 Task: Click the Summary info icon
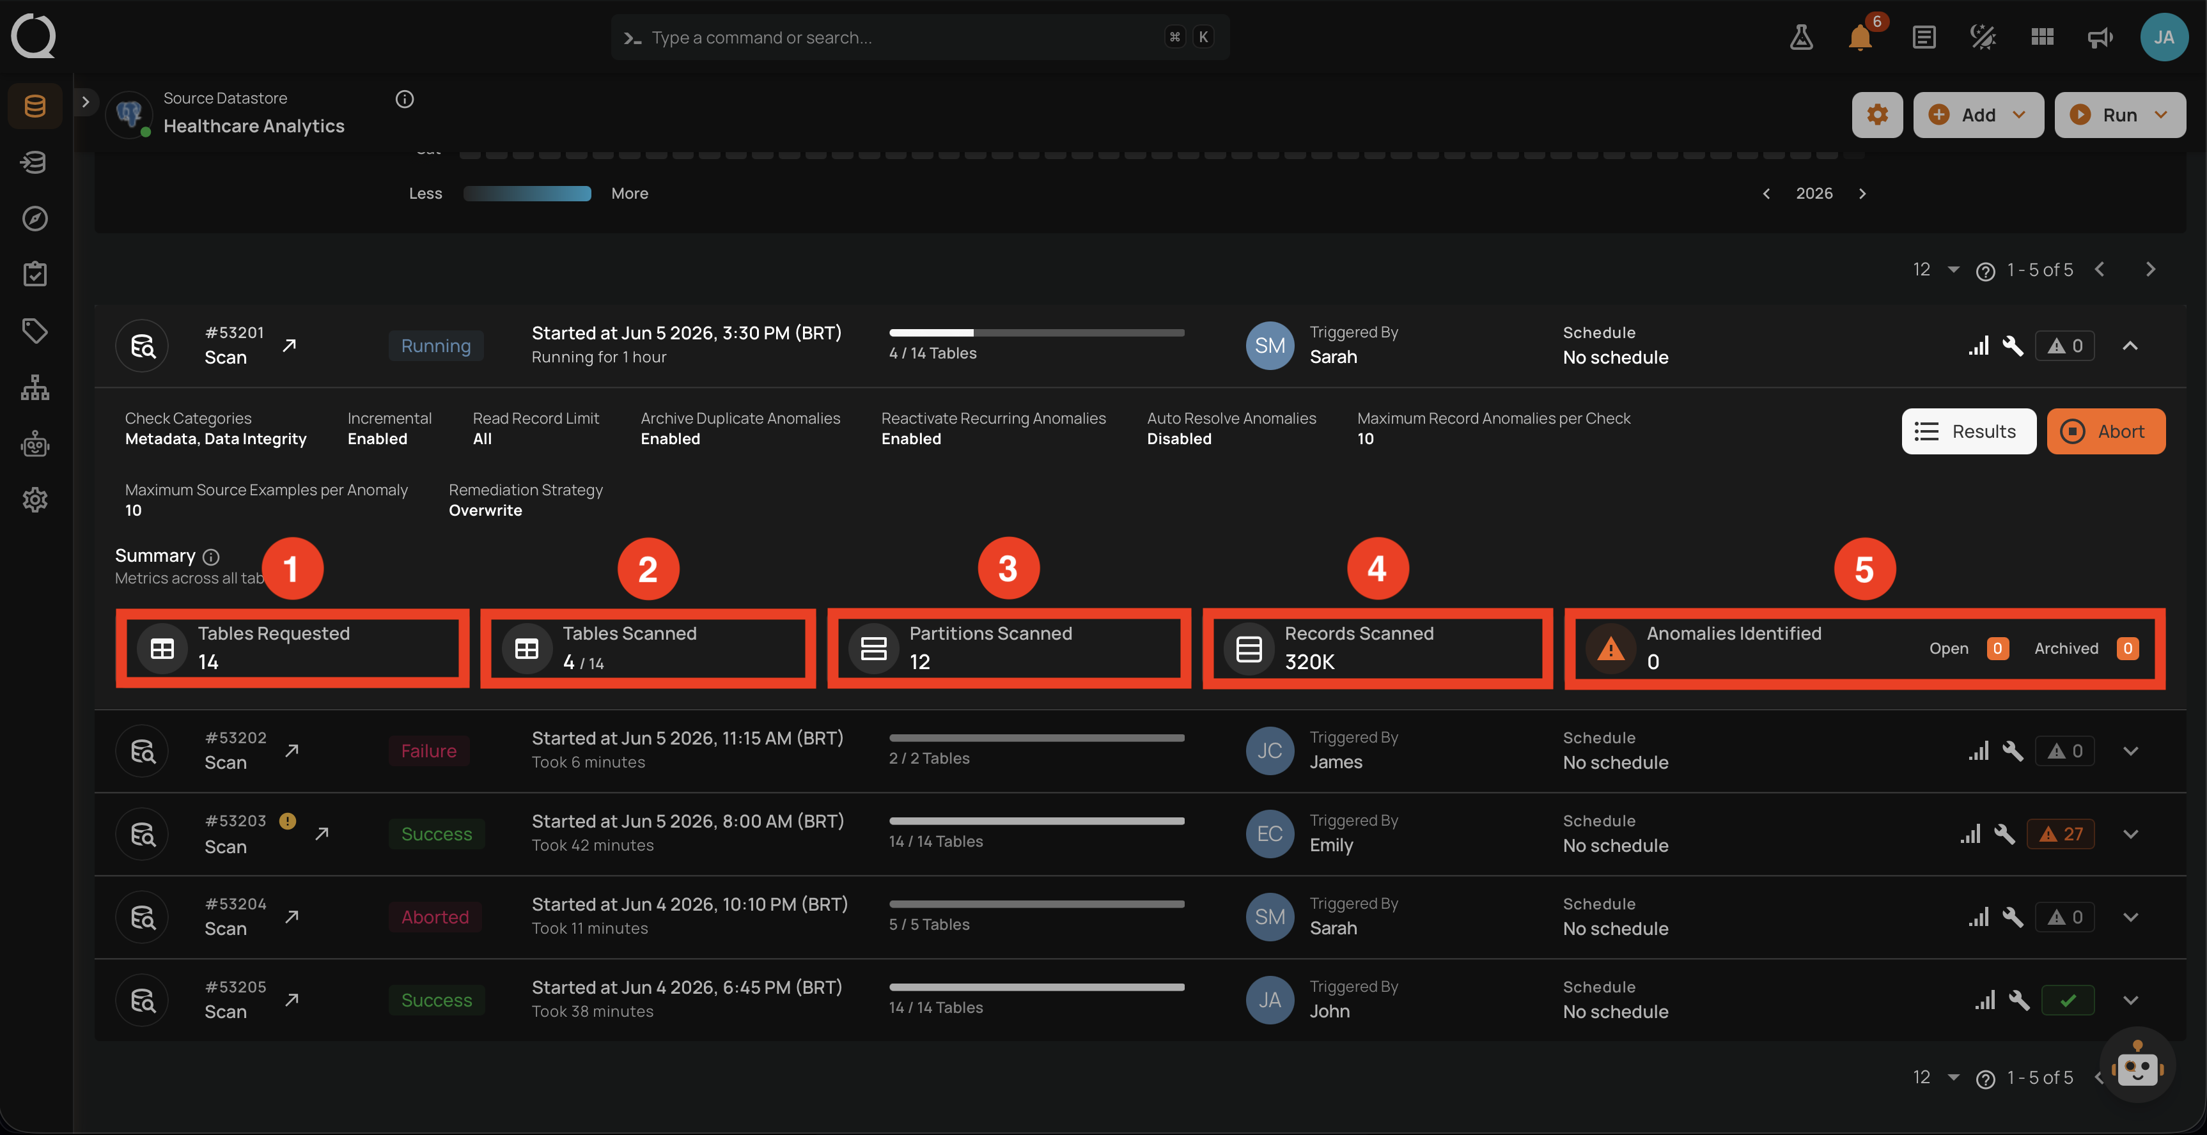[211, 557]
